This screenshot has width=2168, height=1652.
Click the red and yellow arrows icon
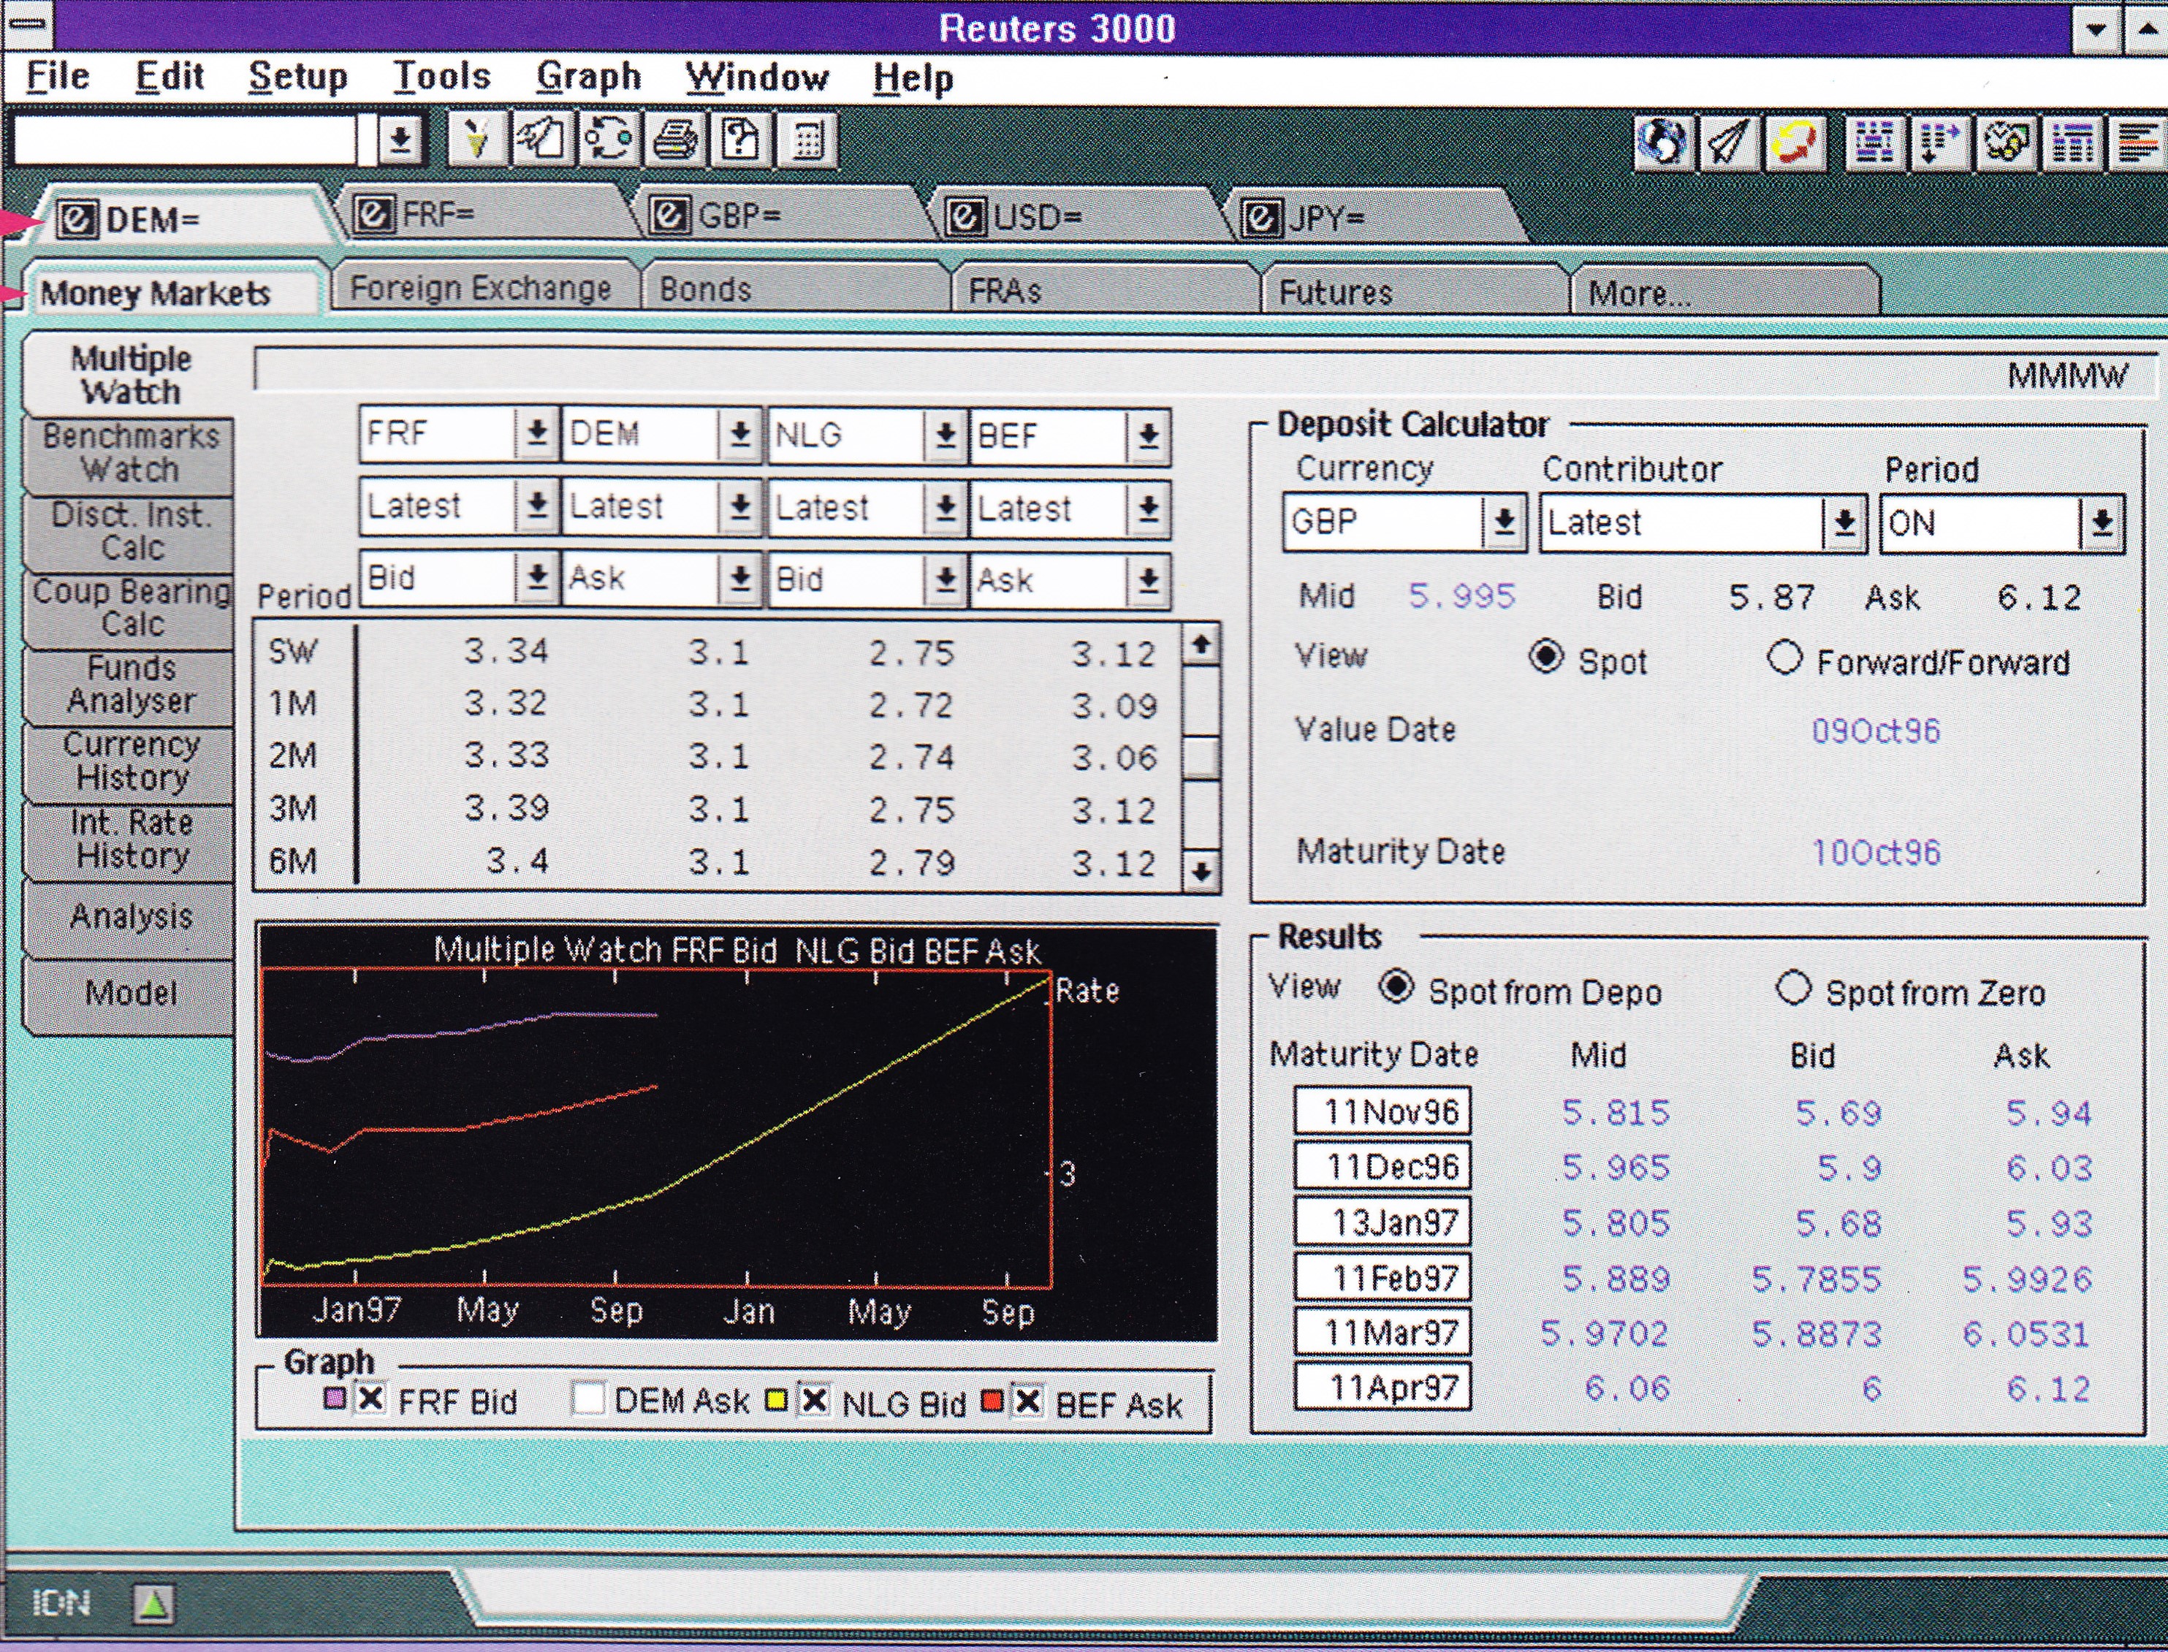[1795, 143]
